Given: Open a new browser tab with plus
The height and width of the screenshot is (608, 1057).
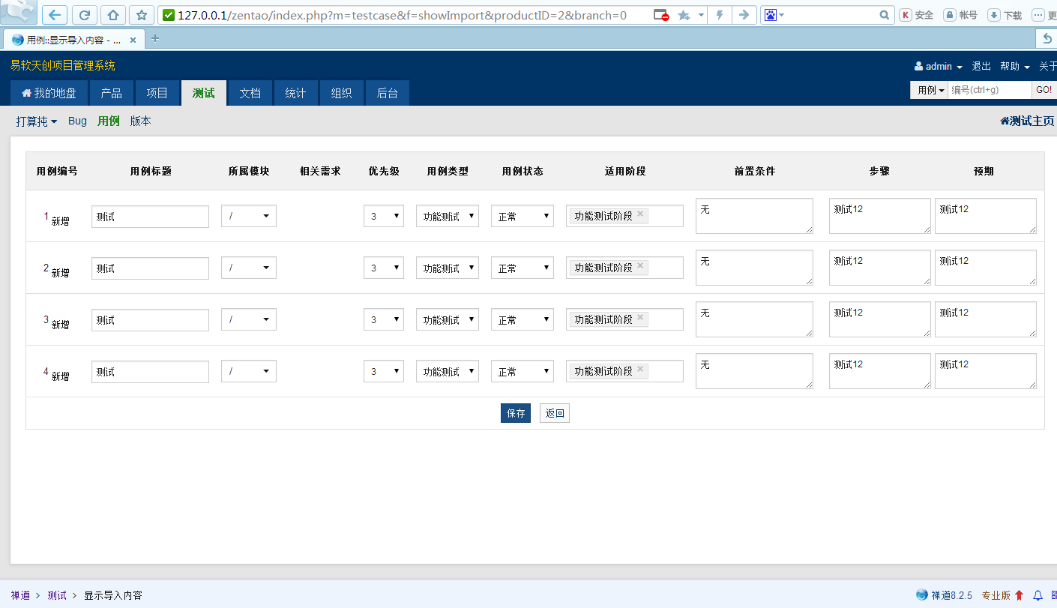Looking at the screenshot, I should pyautogui.click(x=155, y=39).
